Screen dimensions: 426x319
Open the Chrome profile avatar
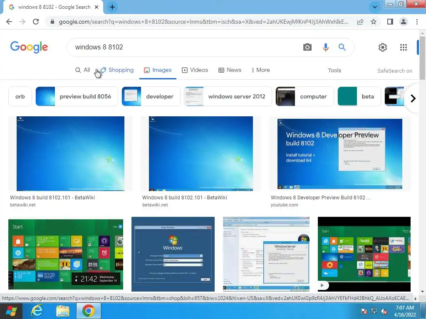point(404,22)
